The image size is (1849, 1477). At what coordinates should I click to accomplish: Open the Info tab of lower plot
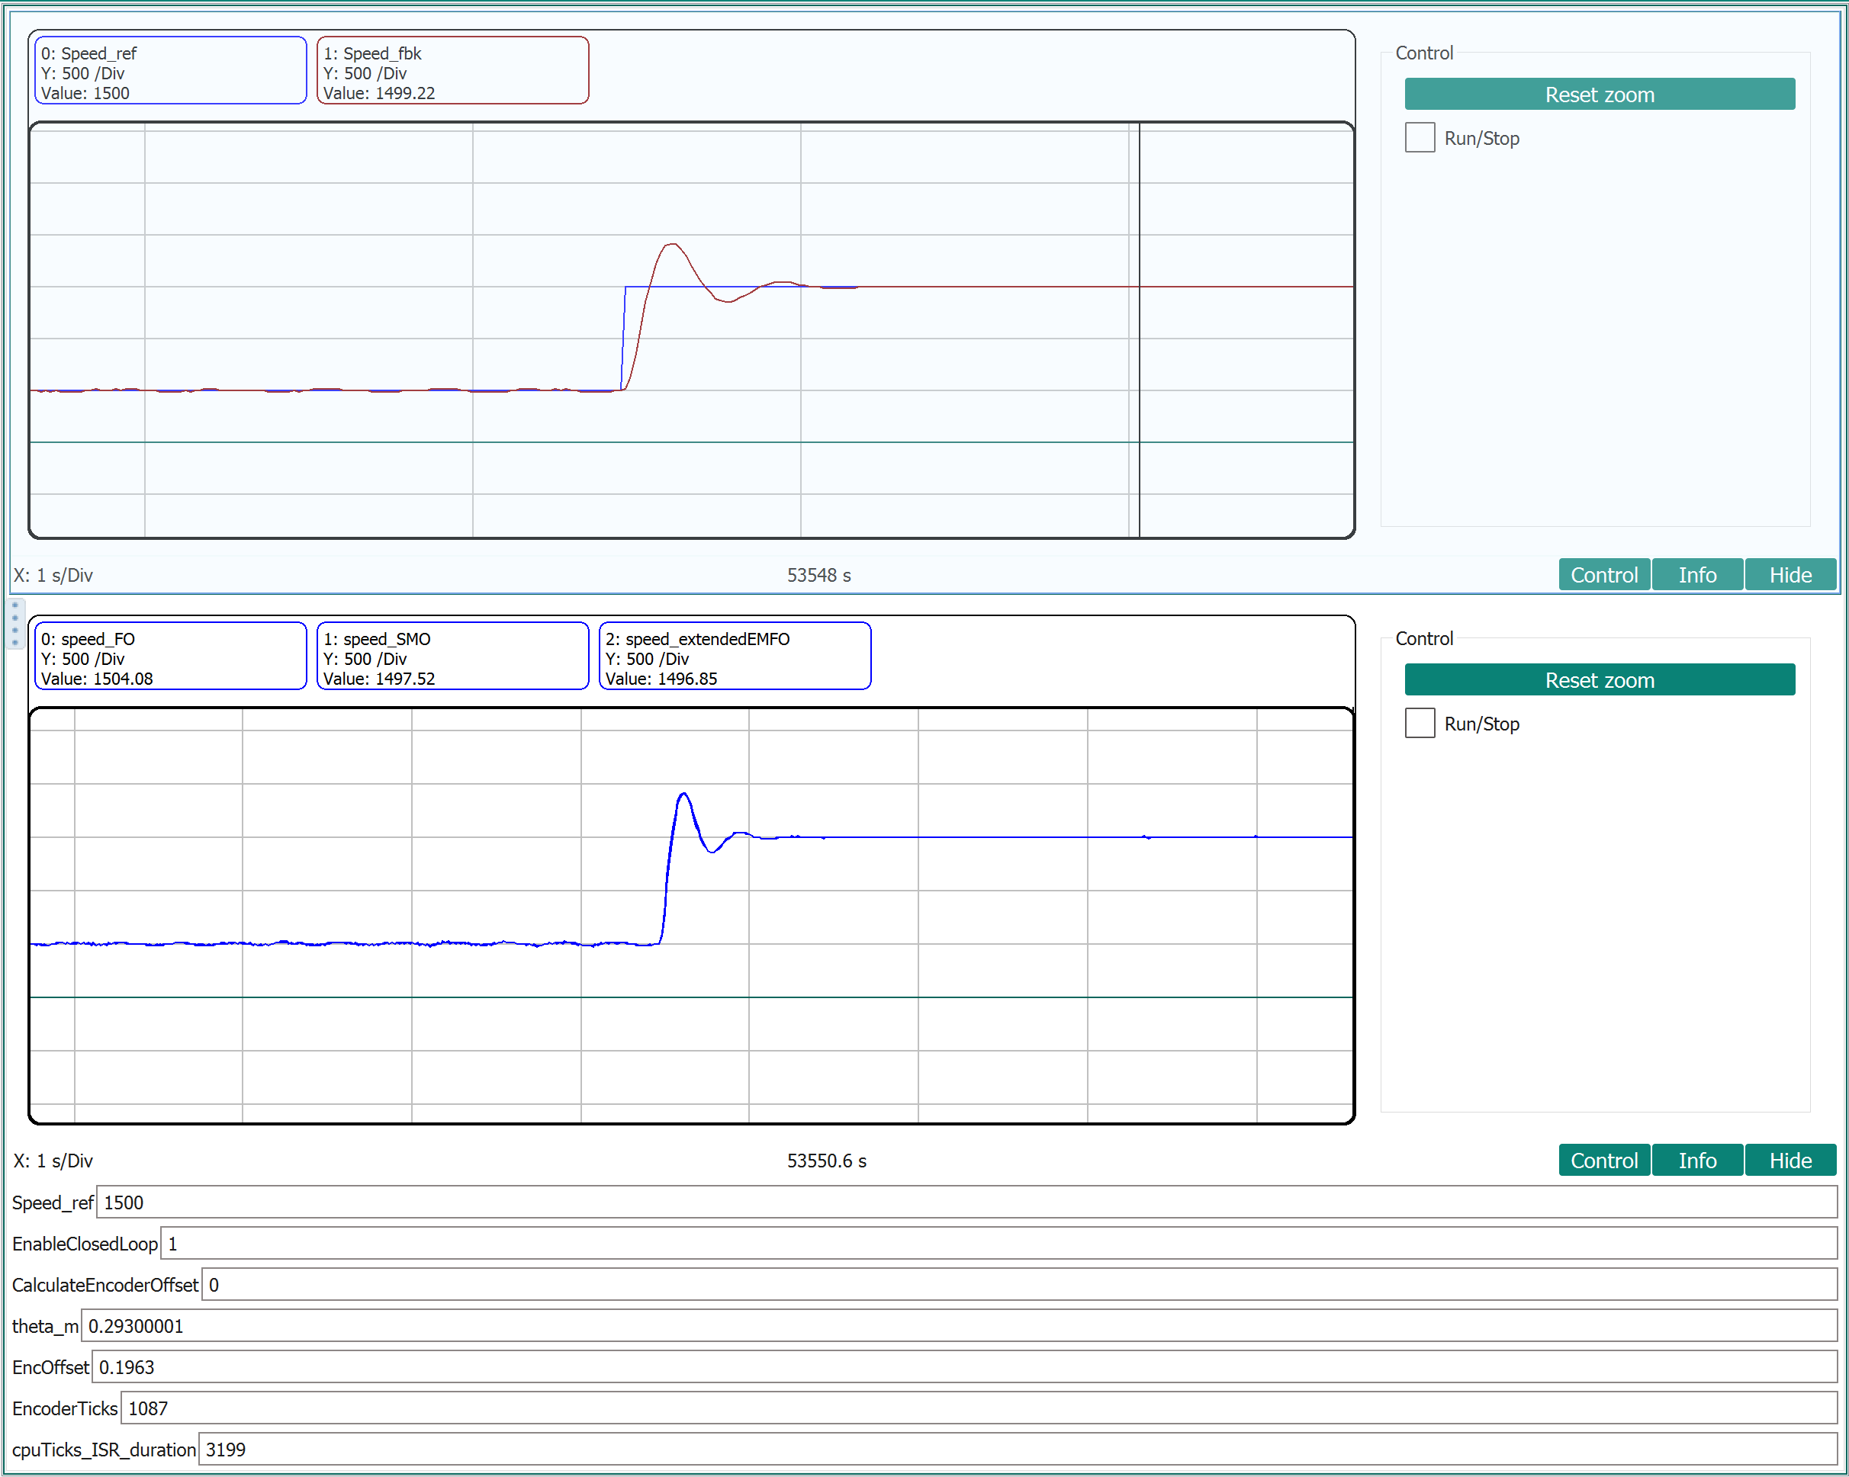pos(1696,1160)
